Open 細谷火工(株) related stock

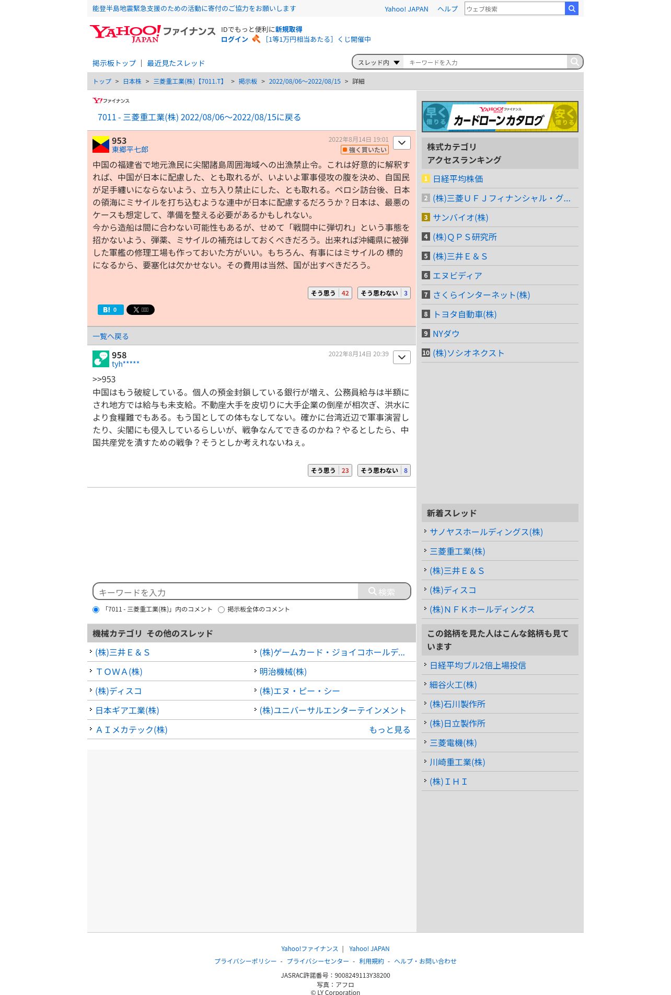[453, 685]
